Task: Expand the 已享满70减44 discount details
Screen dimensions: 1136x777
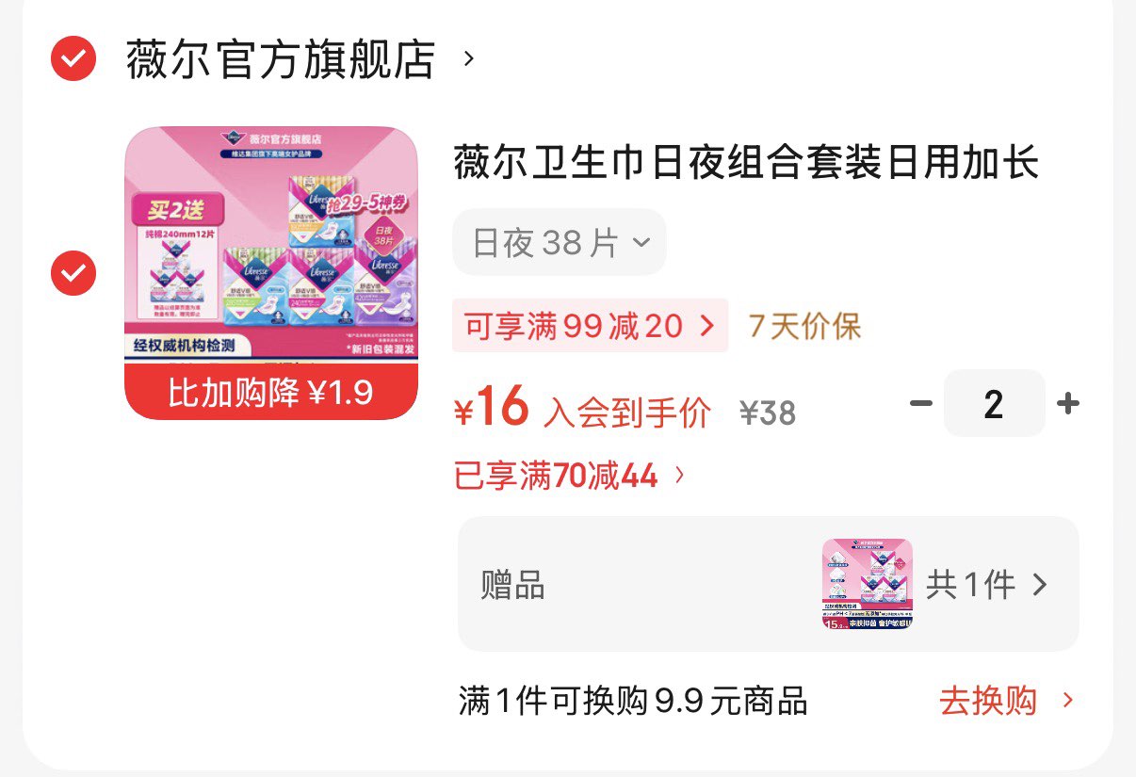Action: click(570, 476)
